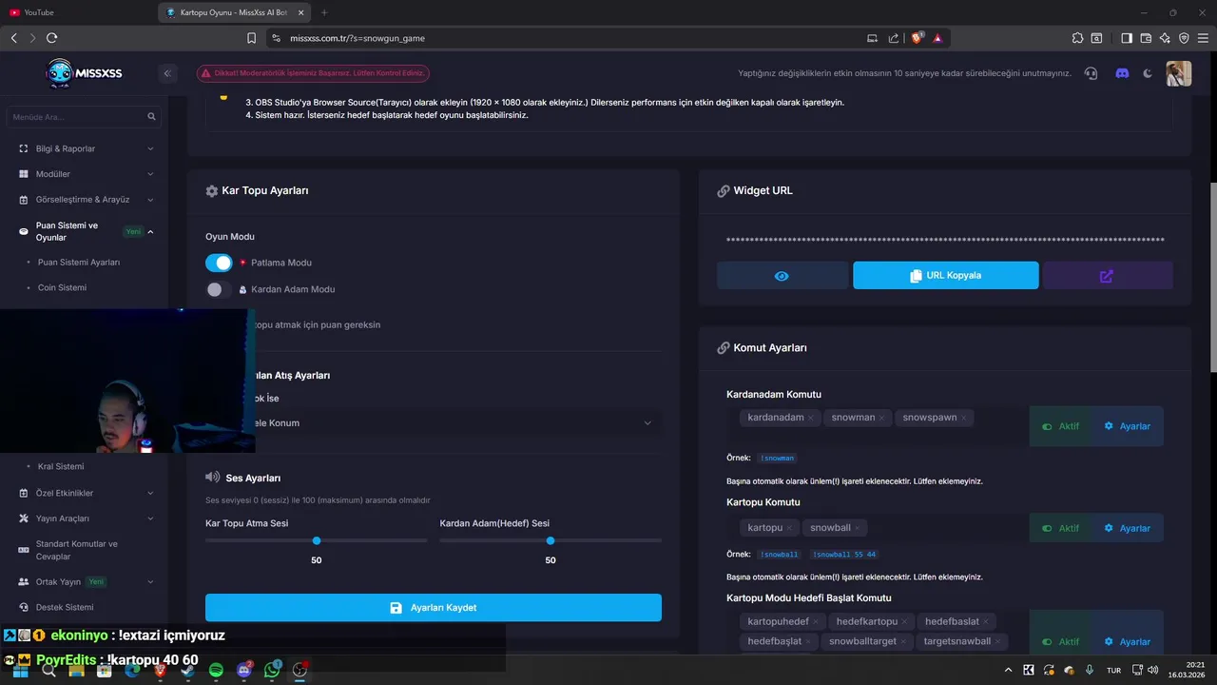This screenshot has height=685, width=1217.
Task: Click the browser address bar URL
Action: (357, 38)
